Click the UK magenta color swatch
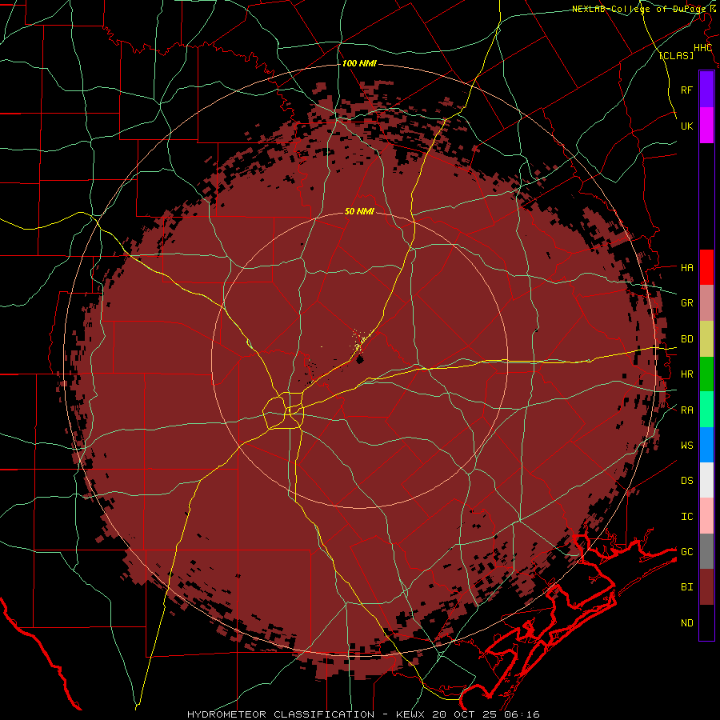This screenshot has width=720, height=720. click(706, 126)
